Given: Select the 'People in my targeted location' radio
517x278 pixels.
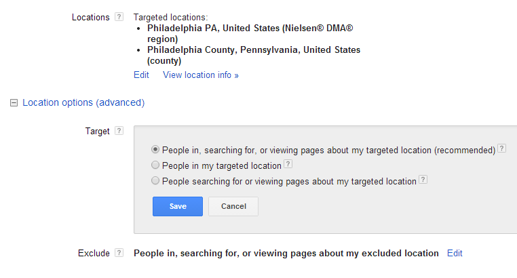Looking at the screenshot, I should pos(156,165).
